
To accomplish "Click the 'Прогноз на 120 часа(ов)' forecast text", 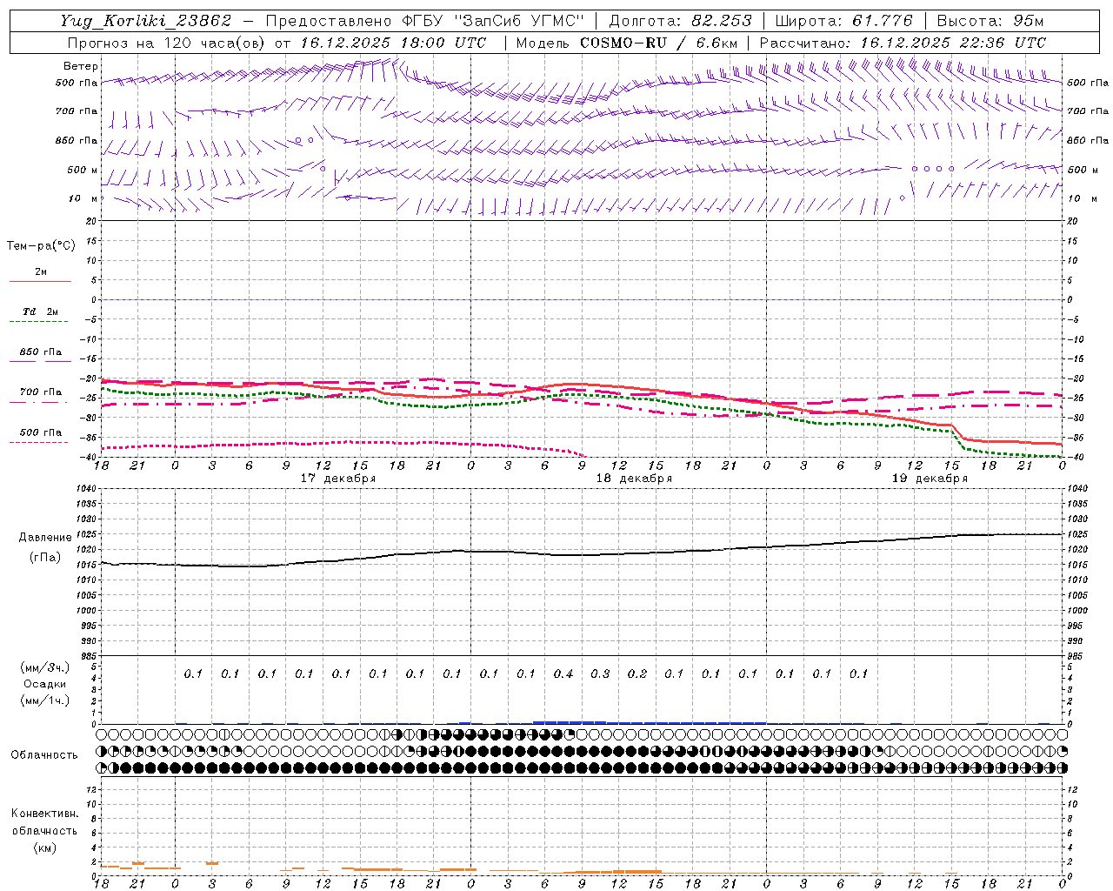I will pyautogui.click(x=166, y=43).
